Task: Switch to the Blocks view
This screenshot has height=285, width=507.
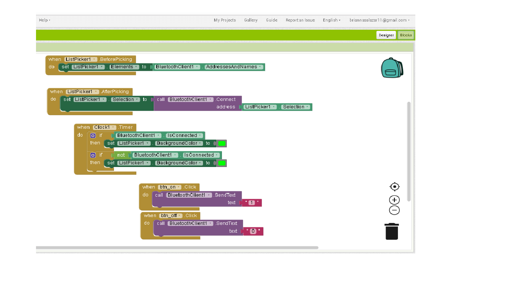Action: pyautogui.click(x=406, y=35)
